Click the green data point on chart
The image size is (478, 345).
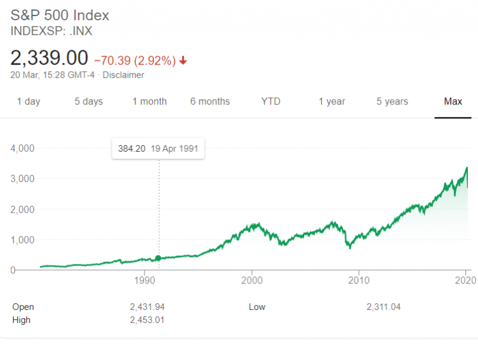(158, 258)
